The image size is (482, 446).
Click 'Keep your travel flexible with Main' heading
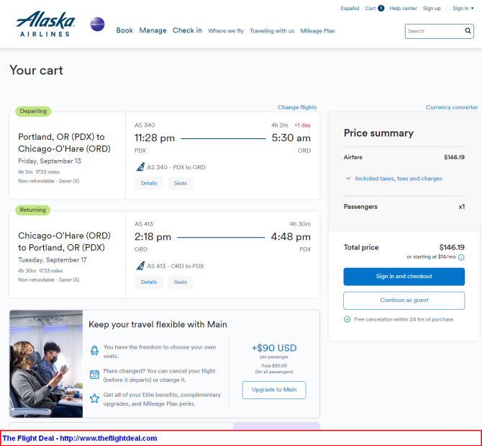click(x=158, y=324)
